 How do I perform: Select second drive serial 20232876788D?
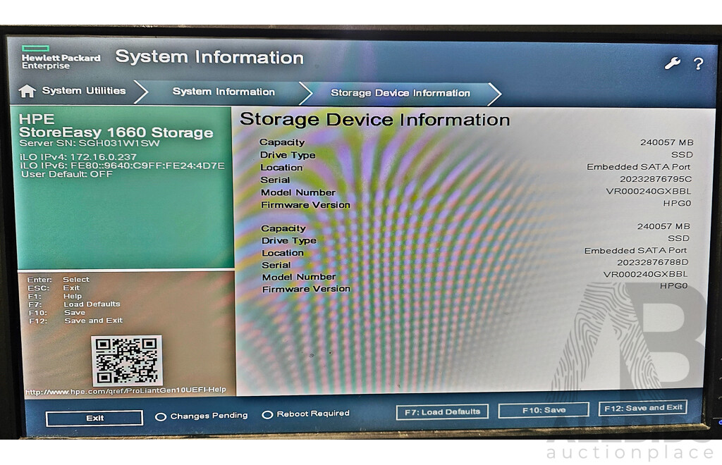coord(652,262)
